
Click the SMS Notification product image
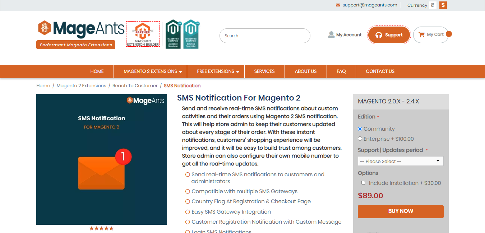[102, 159]
